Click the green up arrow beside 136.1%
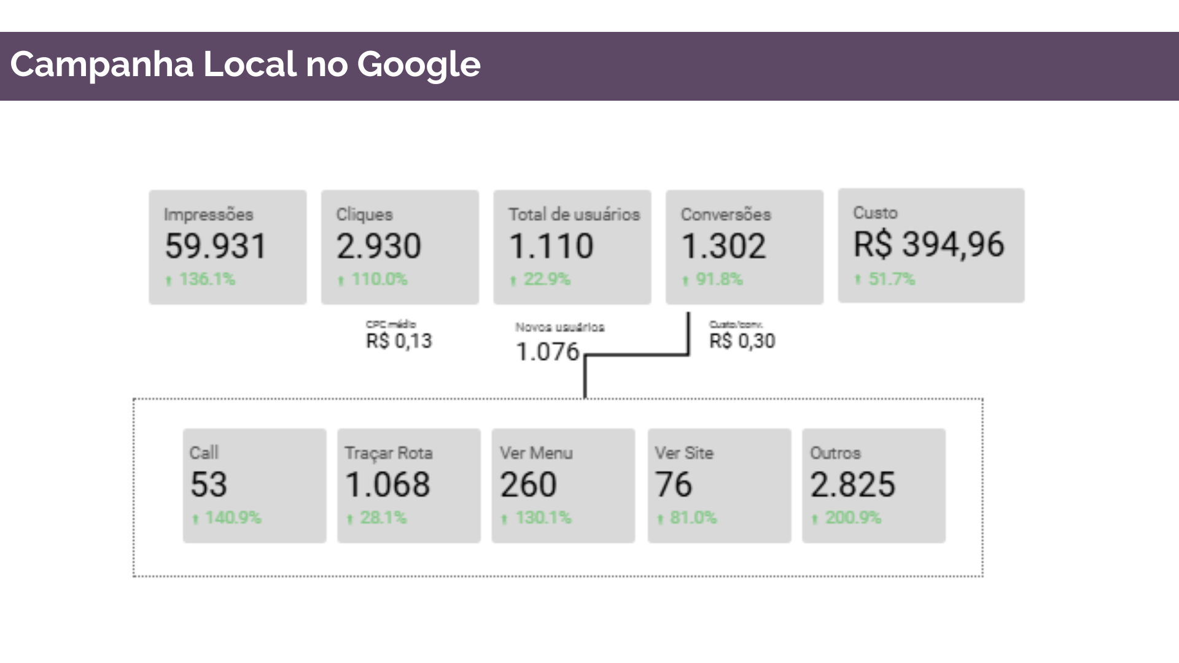The height and width of the screenshot is (663, 1179). pyautogui.click(x=169, y=281)
